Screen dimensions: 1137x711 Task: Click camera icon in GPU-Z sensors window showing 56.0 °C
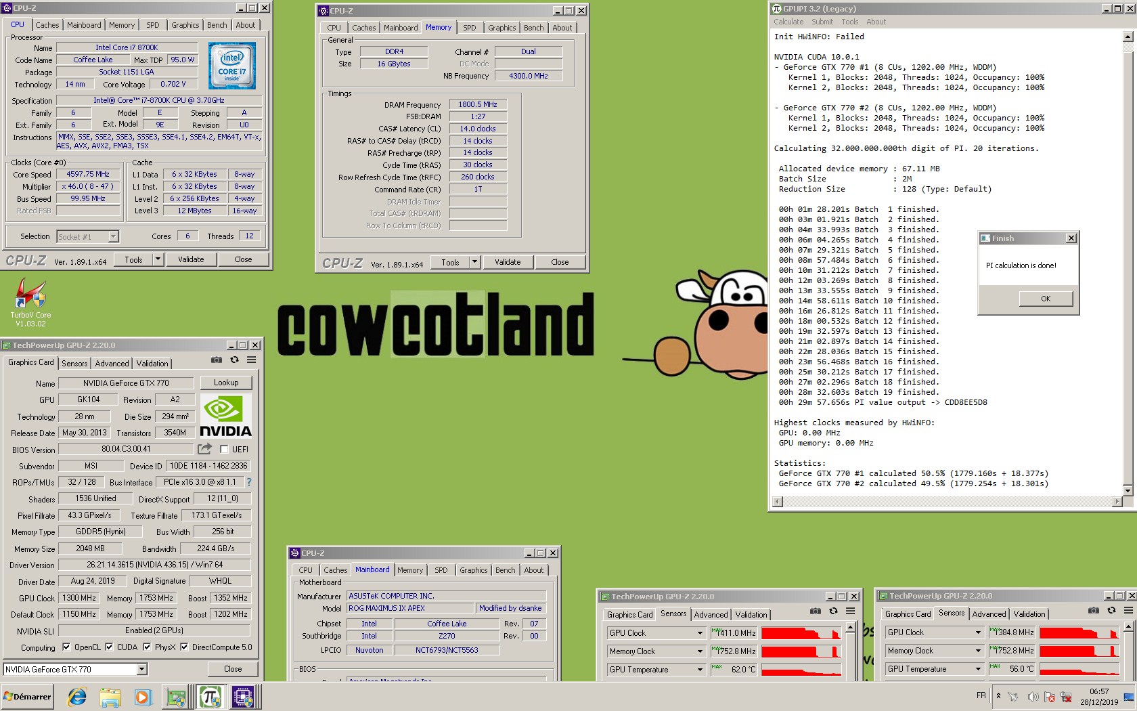(x=1094, y=610)
